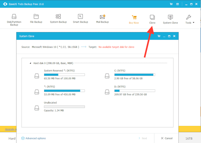Screen dimensions: 201x143
Task: Click source 'Microsoft Windows 10' text
Action: [x=44, y=47]
